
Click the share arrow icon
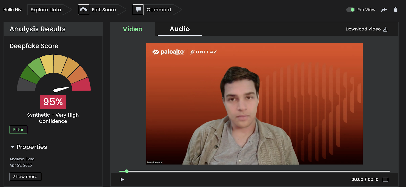[384, 10]
